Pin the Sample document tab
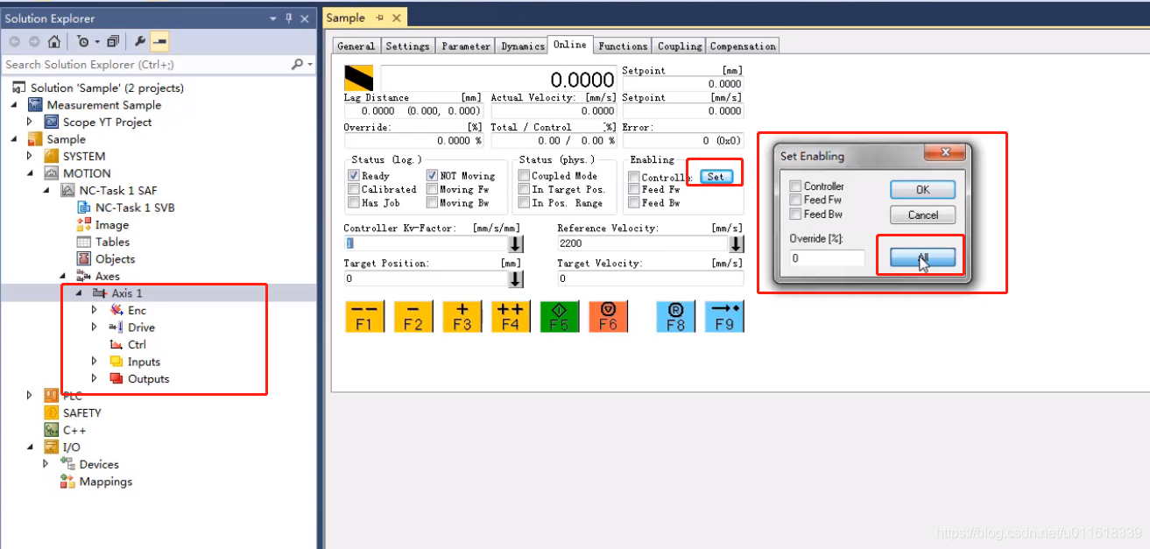This screenshot has height=549, width=1150. [x=380, y=18]
